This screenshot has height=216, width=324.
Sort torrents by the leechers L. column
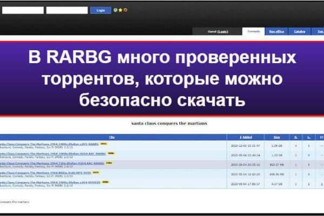308,137
